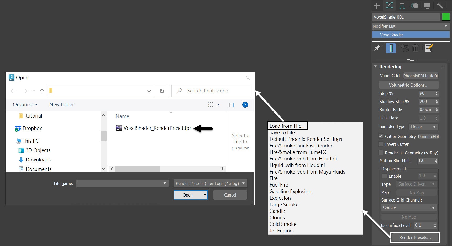Image resolution: width=452 pixels, height=246 pixels.
Task: Open the Create panel plus tab
Action: click(x=377, y=6)
